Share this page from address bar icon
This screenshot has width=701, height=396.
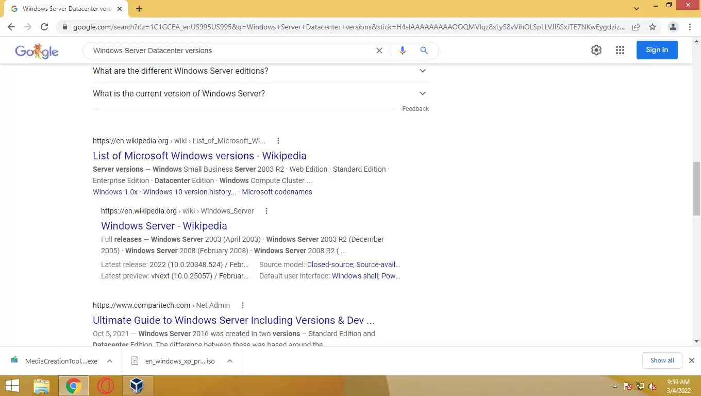coord(636,27)
